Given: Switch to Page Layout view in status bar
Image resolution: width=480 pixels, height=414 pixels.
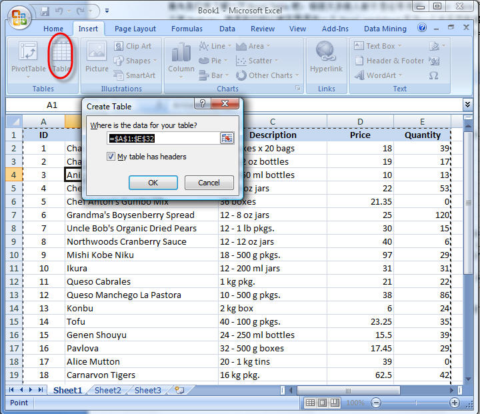Looking at the screenshot, I should (322, 403).
